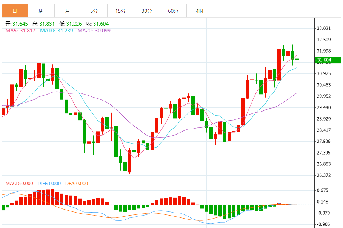Click the DIFF value label
This screenshot has height=228, width=343.
49,184
